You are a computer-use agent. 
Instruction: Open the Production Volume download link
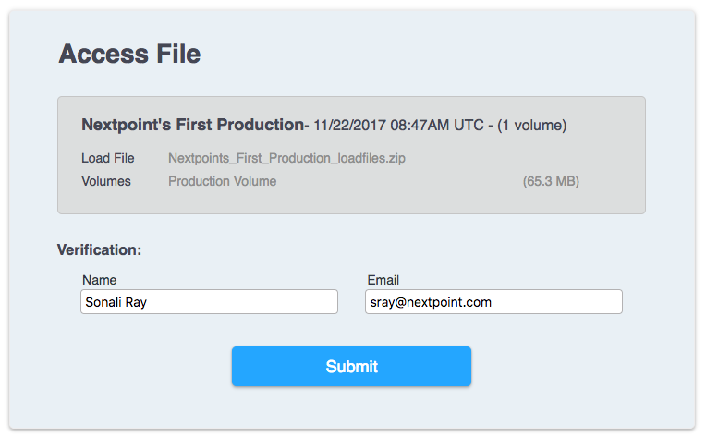(x=222, y=181)
